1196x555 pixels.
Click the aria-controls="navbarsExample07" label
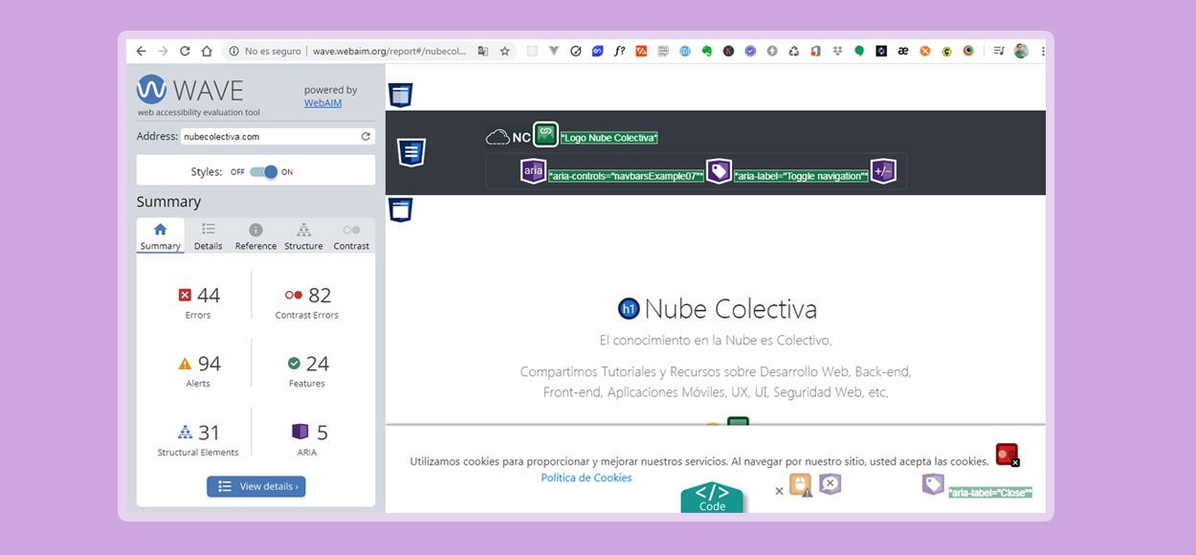click(x=626, y=176)
